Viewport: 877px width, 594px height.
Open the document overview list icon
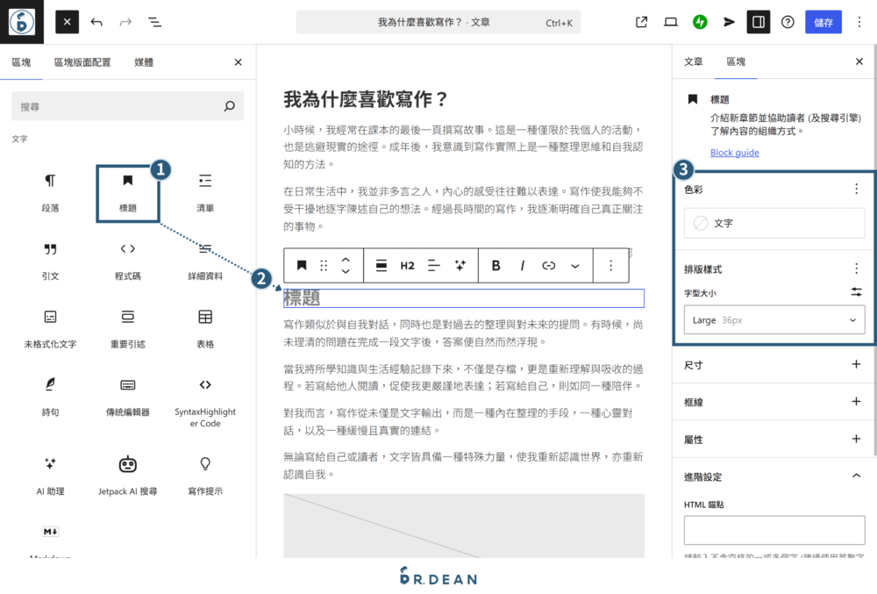tap(154, 22)
